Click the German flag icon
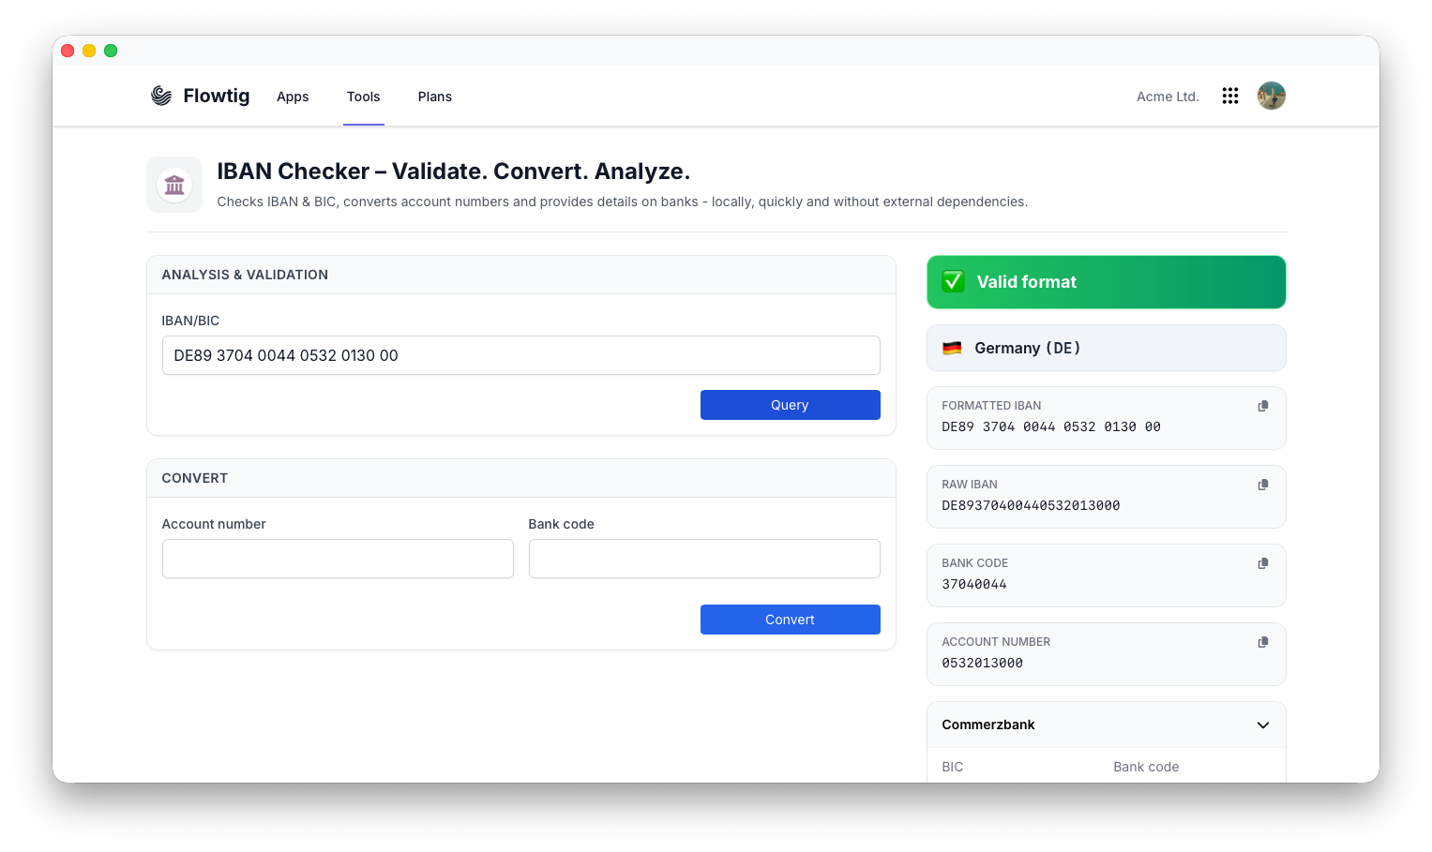Image resolution: width=1432 pixels, height=852 pixels. point(952,348)
